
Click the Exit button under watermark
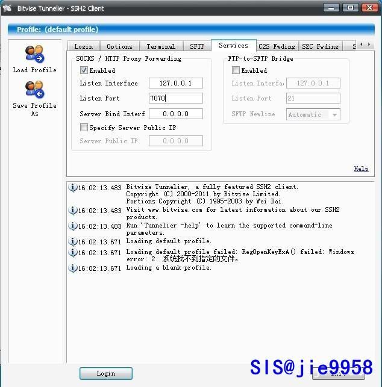coord(338,373)
